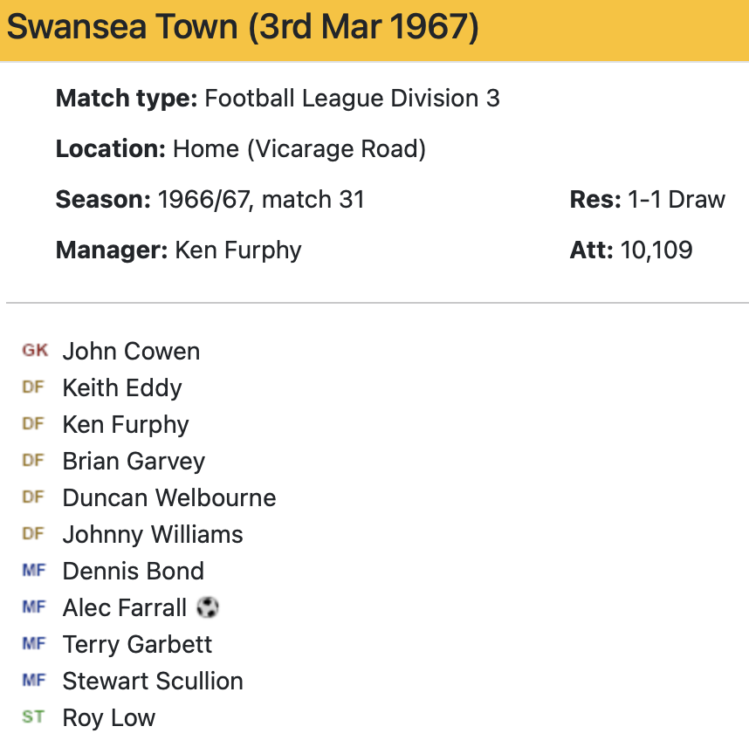Click the DF icon beside Keith Eddy
Image resolution: width=749 pixels, height=747 pixels.
tap(33, 387)
